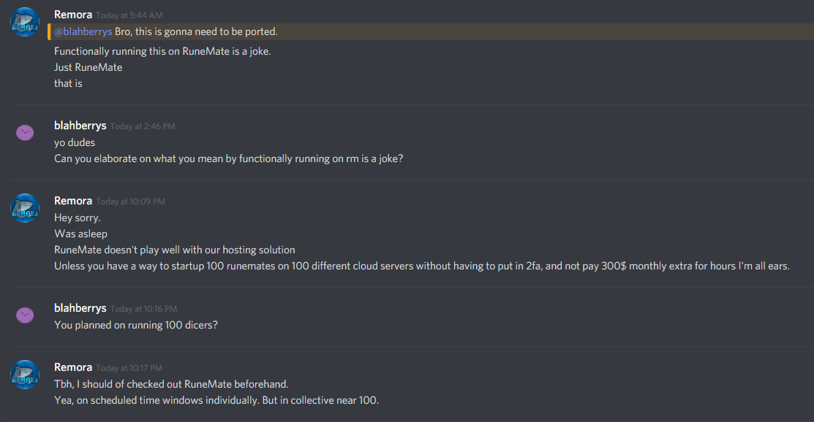This screenshot has width=814, height=422.
Task: Click blahberrys' avatar on the 2:46 PM message
Action: [25, 133]
